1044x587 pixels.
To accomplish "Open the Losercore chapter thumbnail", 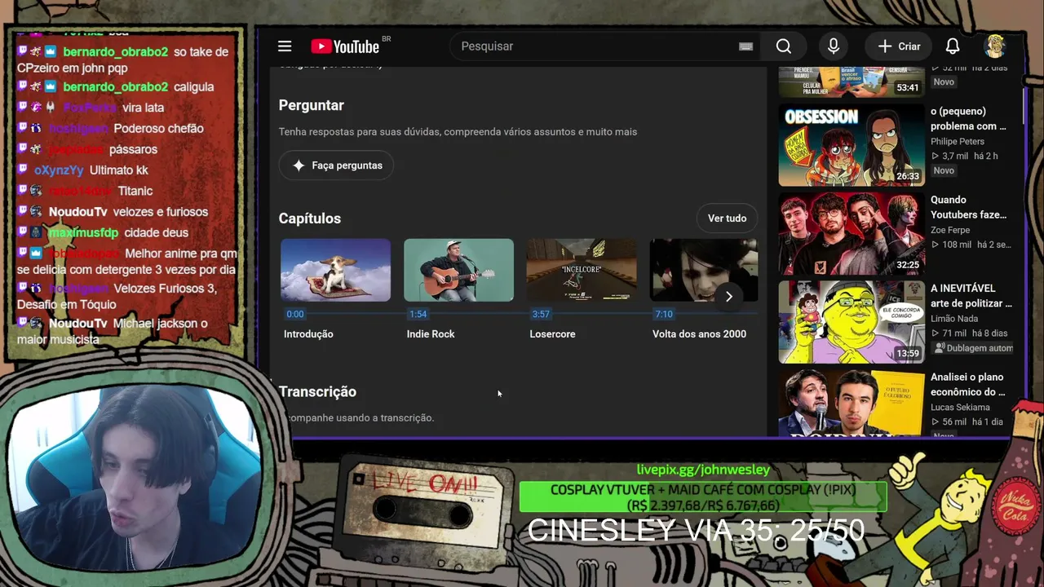I will coord(582,270).
